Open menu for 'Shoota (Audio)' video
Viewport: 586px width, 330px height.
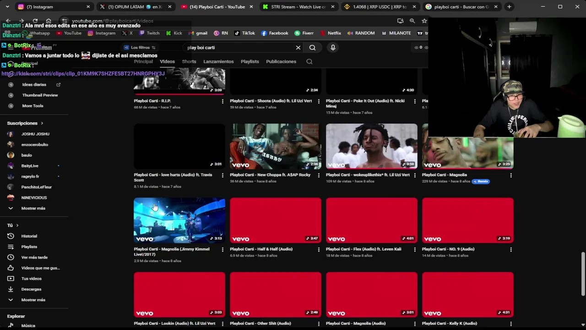pyautogui.click(x=319, y=101)
